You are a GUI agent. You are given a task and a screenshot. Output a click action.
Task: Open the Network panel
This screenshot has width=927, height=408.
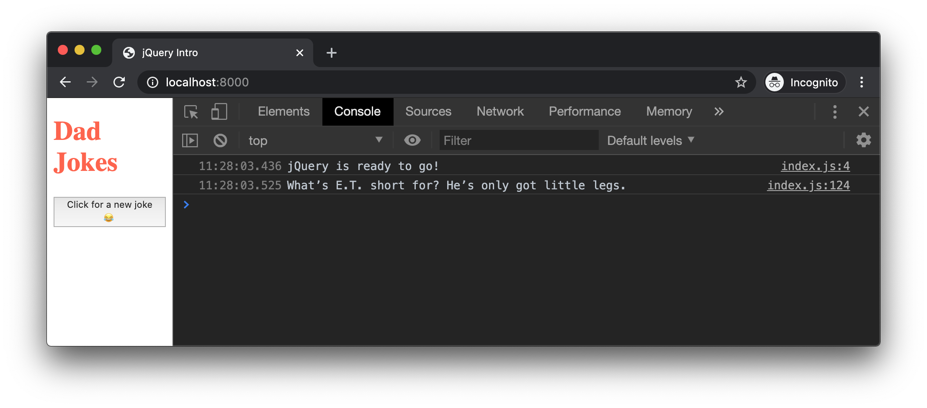point(500,111)
